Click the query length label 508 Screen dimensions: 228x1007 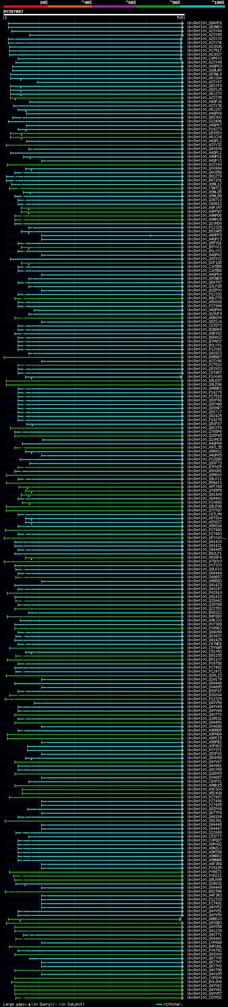click(x=180, y=18)
